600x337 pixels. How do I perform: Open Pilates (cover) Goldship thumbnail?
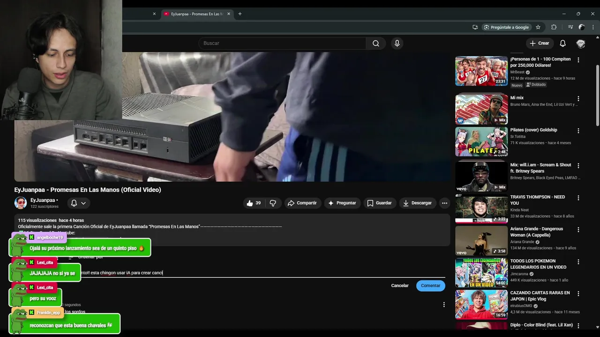(x=481, y=142)
